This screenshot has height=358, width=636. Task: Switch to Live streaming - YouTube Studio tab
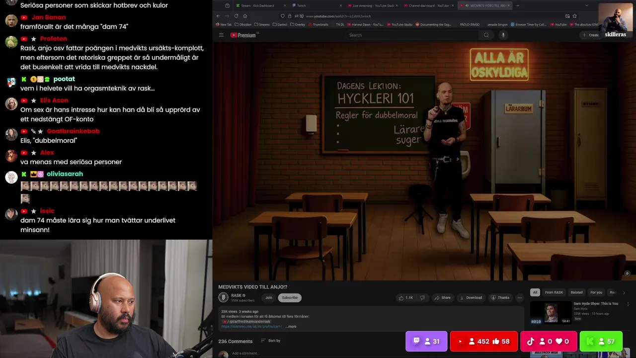point(373,5)
